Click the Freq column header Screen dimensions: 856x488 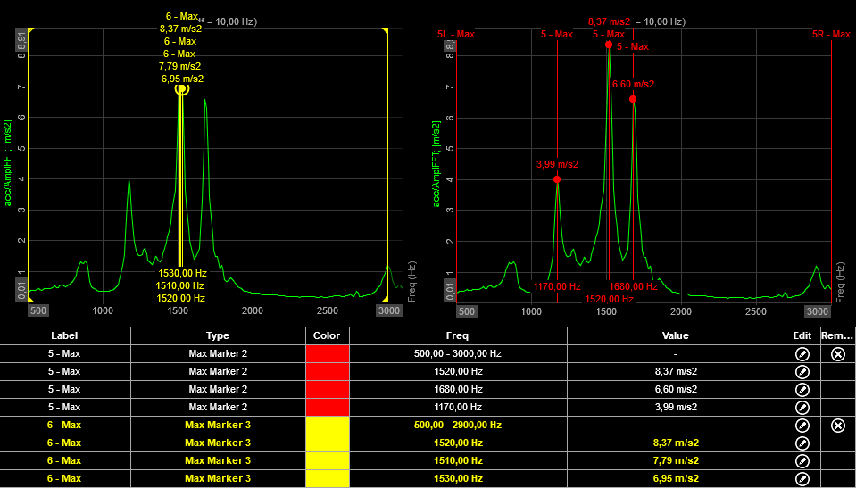pos(458,335)
